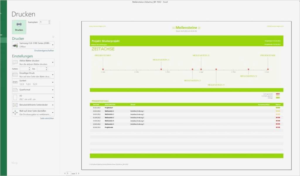
Task: Open the Druckereigenschaften link
Action: (x=44, y=50)
